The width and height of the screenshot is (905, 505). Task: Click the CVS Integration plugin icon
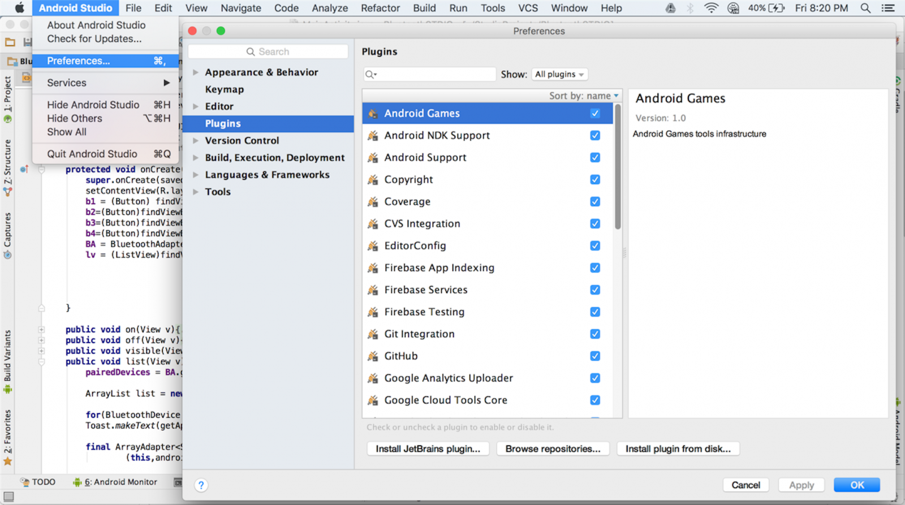(373, 223)
